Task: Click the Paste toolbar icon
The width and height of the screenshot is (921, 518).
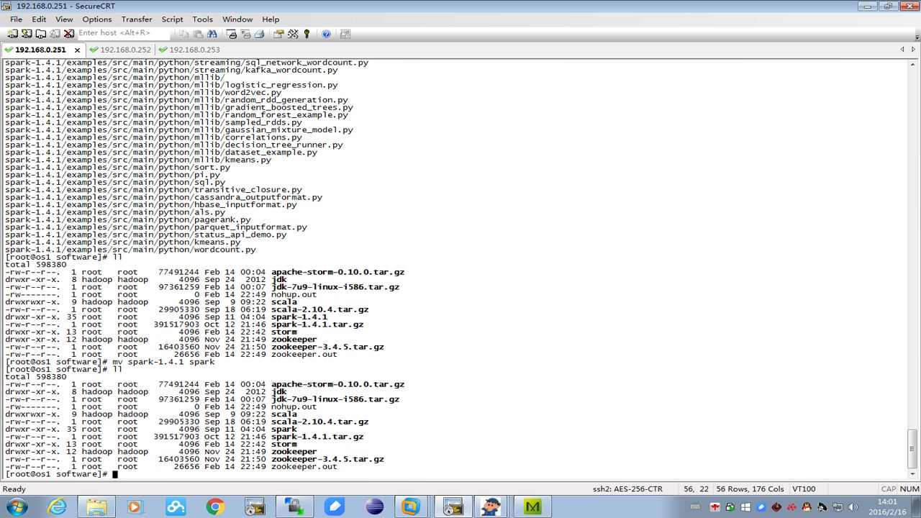Action: click(198, 34)
